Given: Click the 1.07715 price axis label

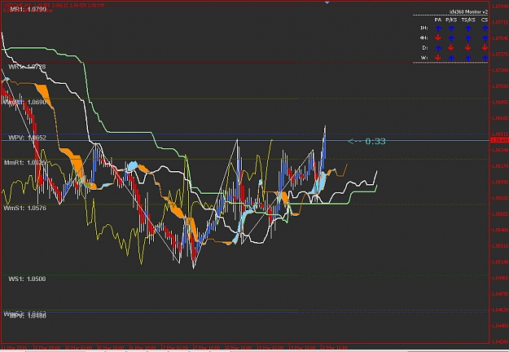Looking at the screenshot, I should 500,22.
